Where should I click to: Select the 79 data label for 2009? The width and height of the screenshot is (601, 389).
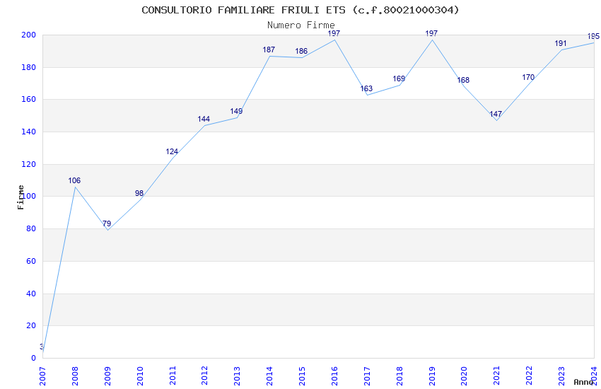click(107, 223)
